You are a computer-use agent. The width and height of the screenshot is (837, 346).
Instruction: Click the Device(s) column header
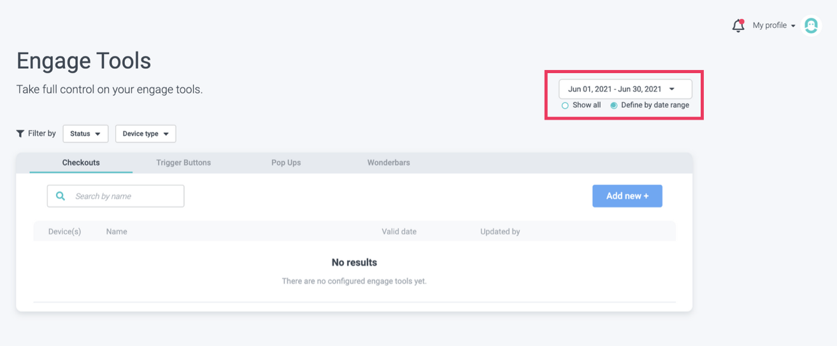click(x=64, y=232)
